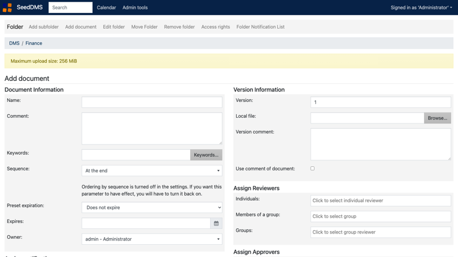Screen dimensions: 458x257
Task: Open the Finance breadcrumb link
Action: coord(33,43)
